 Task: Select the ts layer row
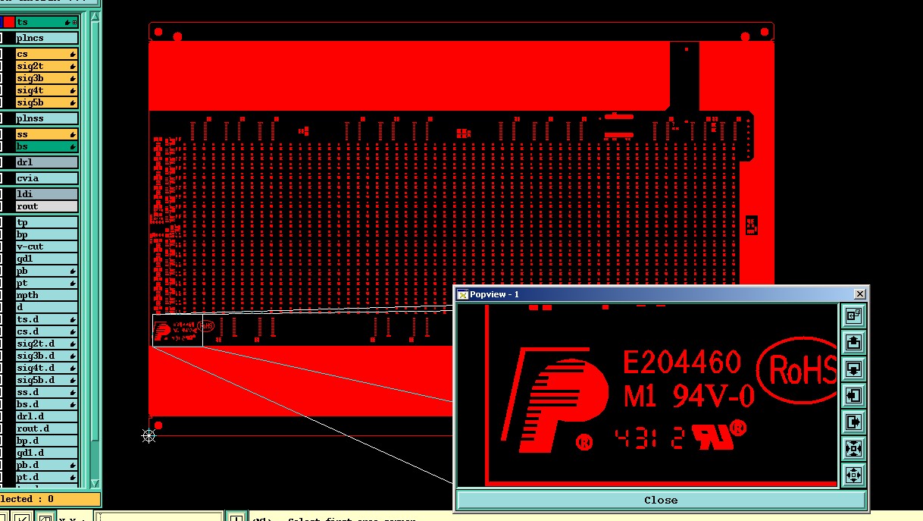coord(47,22)
